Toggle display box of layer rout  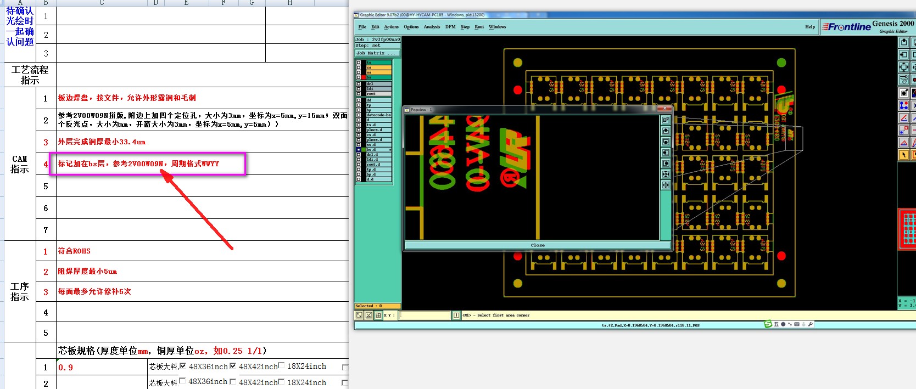click(359, 94)
